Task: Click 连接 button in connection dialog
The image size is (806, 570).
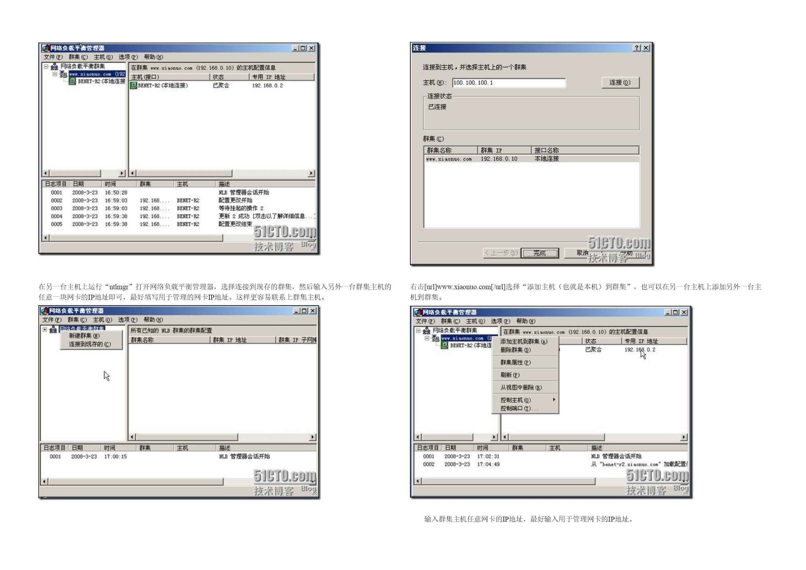Action: point(620,83)
